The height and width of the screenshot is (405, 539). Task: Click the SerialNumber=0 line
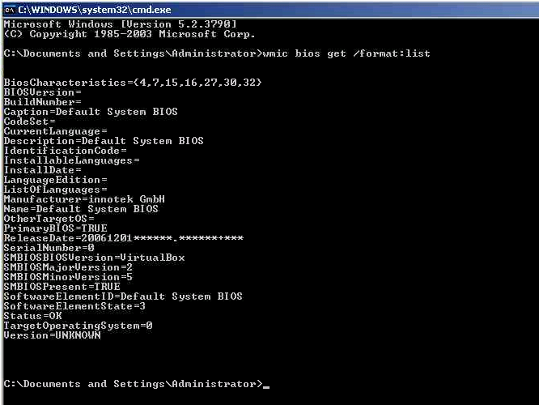click(49, 248)
